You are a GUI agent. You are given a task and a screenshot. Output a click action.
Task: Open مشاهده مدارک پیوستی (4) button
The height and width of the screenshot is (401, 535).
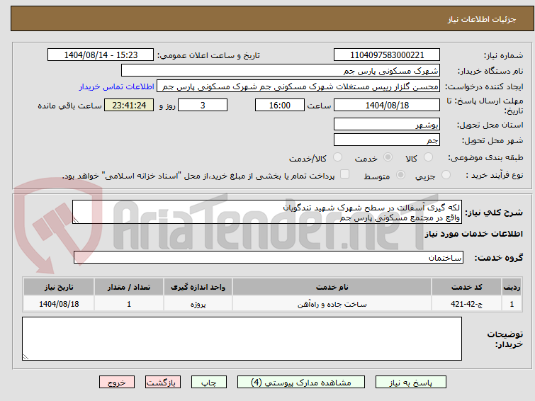(x=301, y=383)
